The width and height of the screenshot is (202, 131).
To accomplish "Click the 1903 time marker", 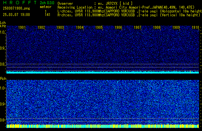I will pos(60,27).
